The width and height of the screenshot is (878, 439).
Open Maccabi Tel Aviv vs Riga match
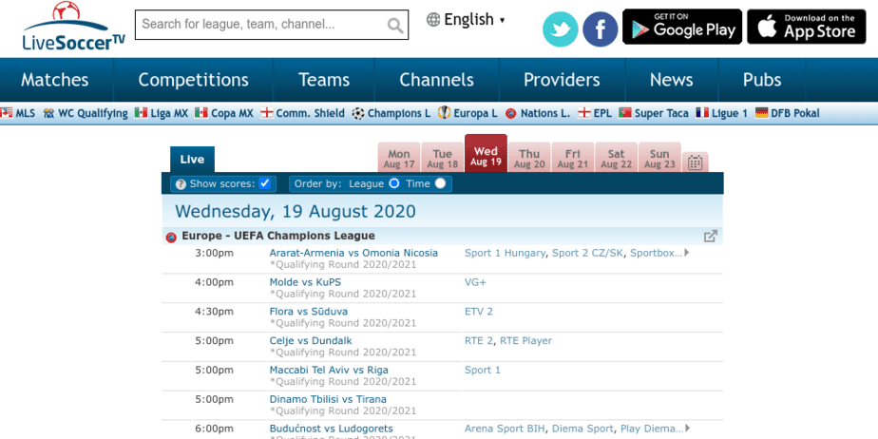click(x=329, y=371)
